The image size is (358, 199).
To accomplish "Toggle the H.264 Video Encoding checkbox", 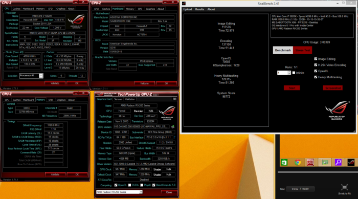I will pos(316,65).
